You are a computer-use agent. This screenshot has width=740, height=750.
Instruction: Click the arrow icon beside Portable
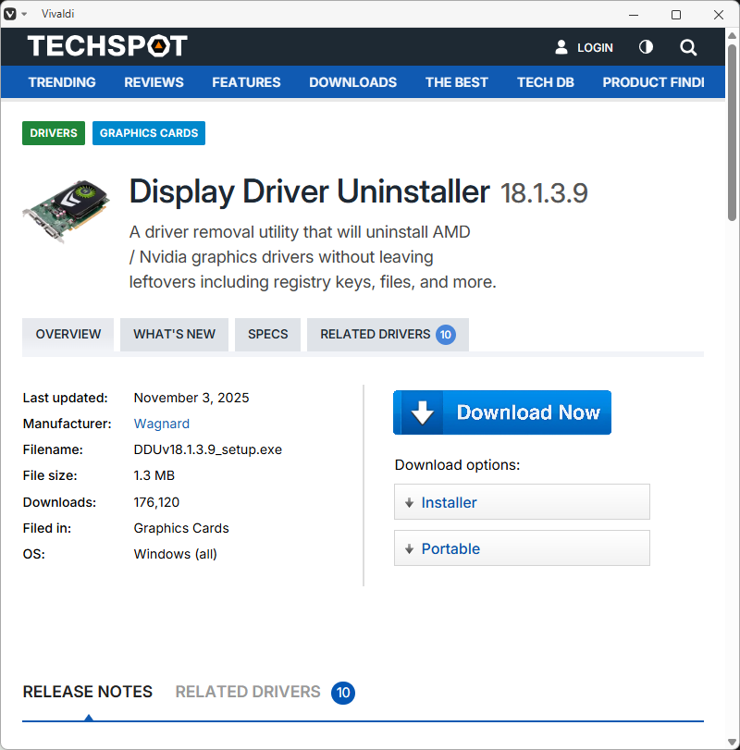[409, 549]
